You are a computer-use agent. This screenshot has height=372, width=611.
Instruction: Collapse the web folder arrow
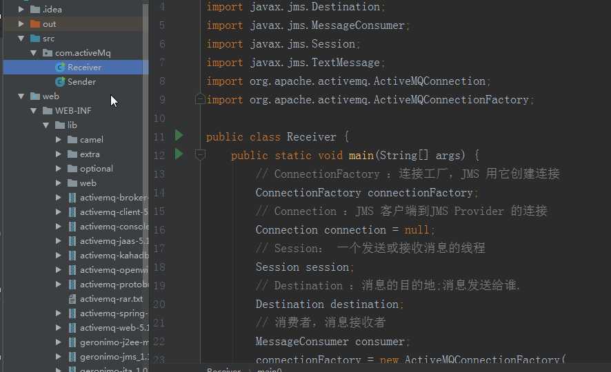21,96
